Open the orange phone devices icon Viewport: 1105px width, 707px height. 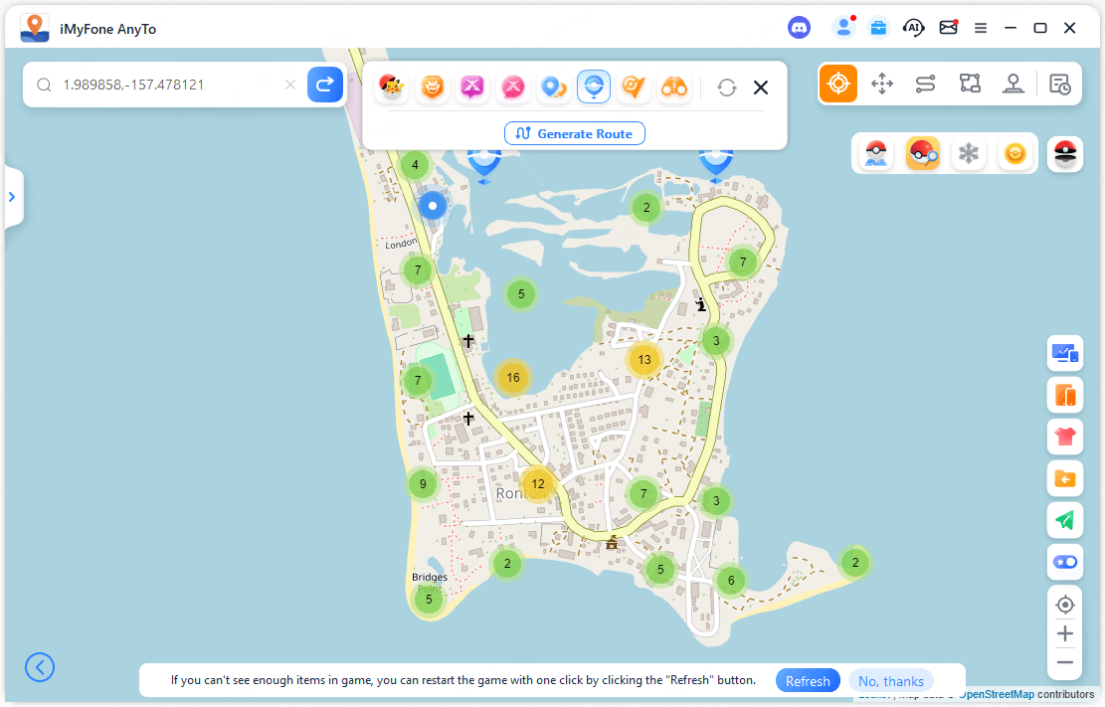pos(1065,395)
